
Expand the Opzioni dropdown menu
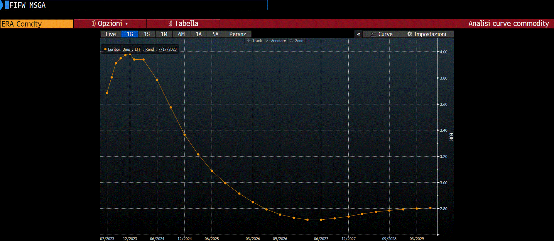coord(110,24)
